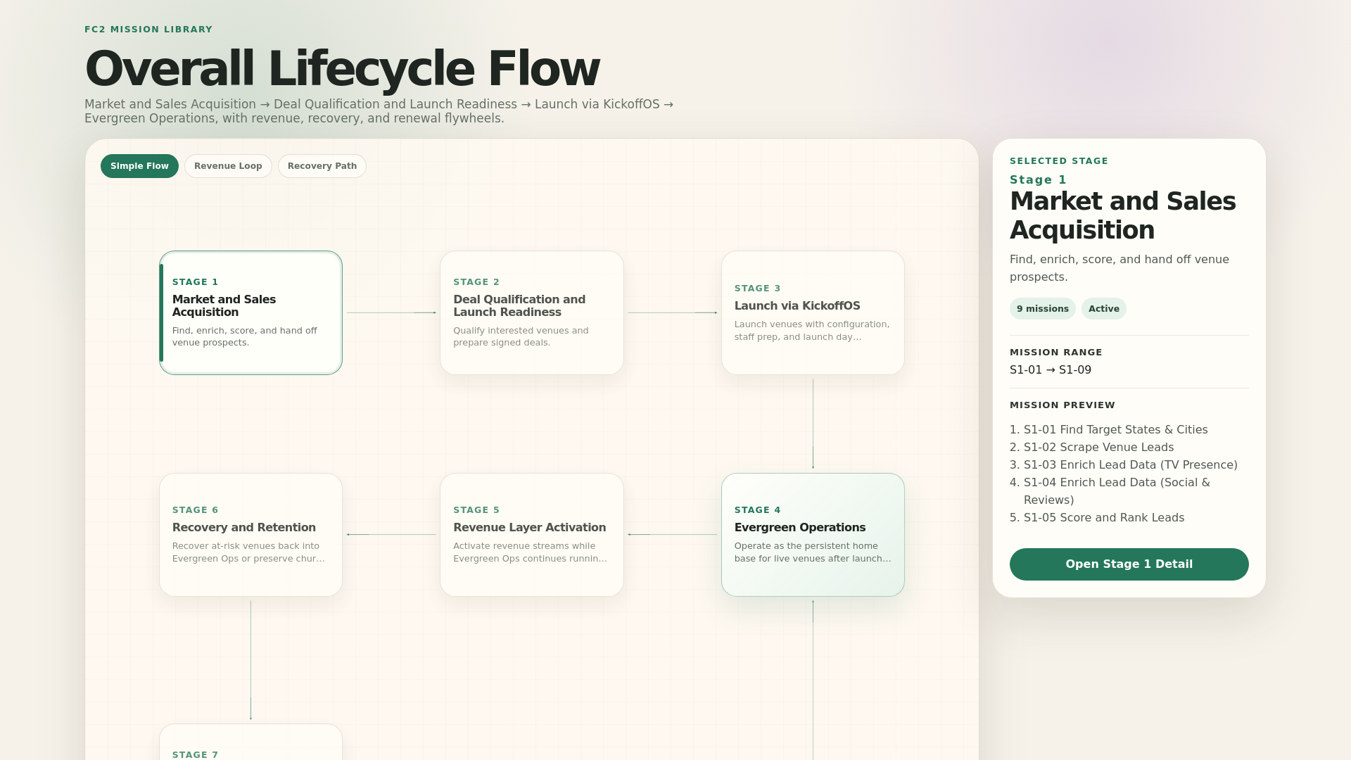Select the partially visible Stage 7 card

pos(250,742)
